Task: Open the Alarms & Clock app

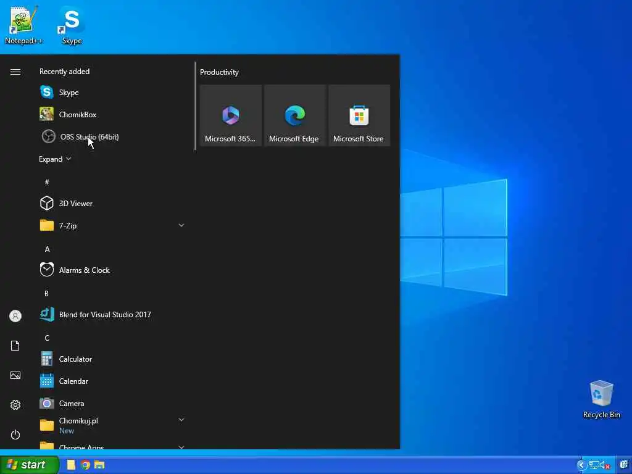Action: click(112, 270)
